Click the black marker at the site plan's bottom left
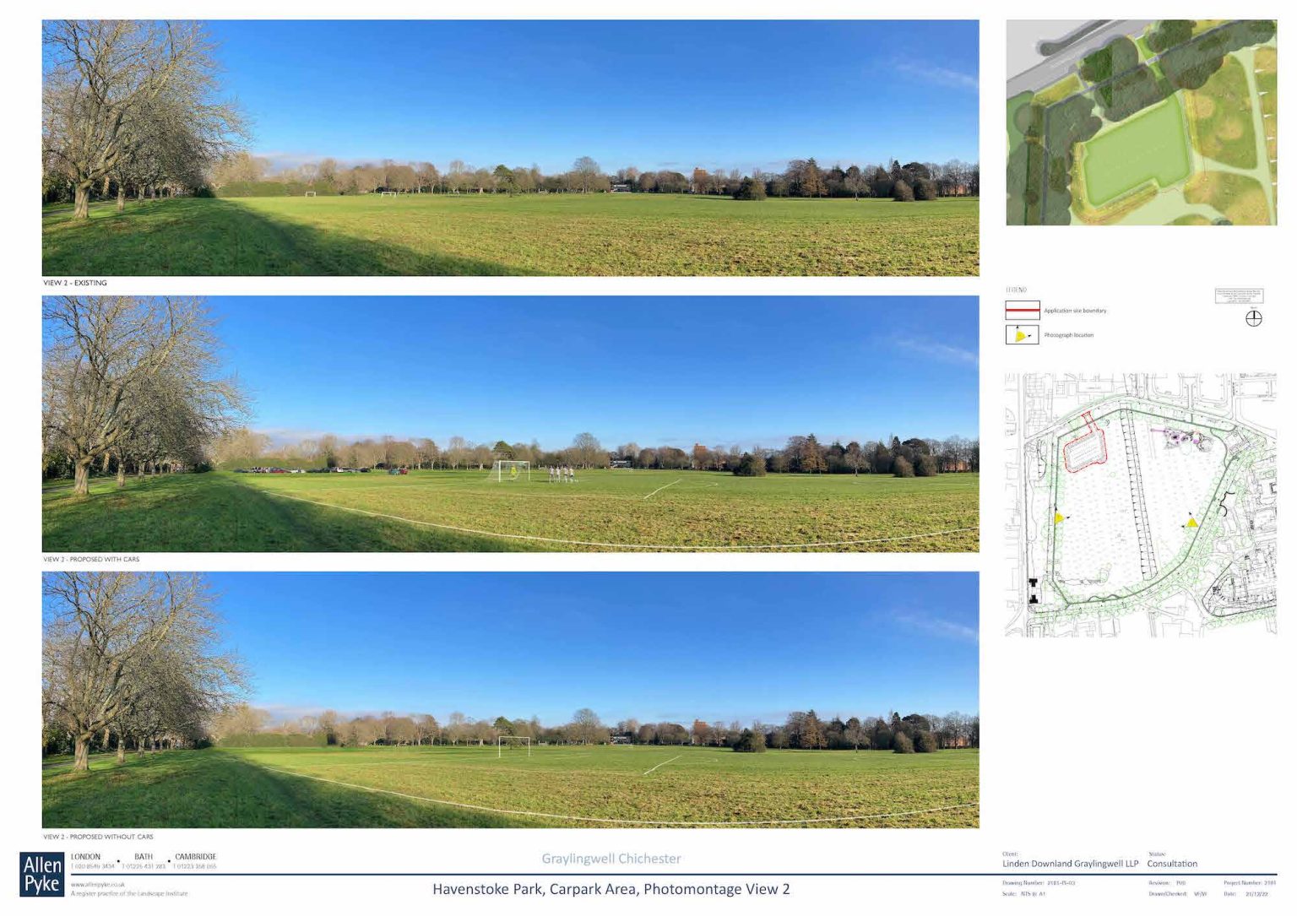Viewport: 1297px width, 916px height. pyautogui.click(x=1035, y=583)
